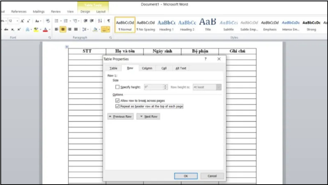
Task: Apply the Title style
Action: (x=208, y=25)
